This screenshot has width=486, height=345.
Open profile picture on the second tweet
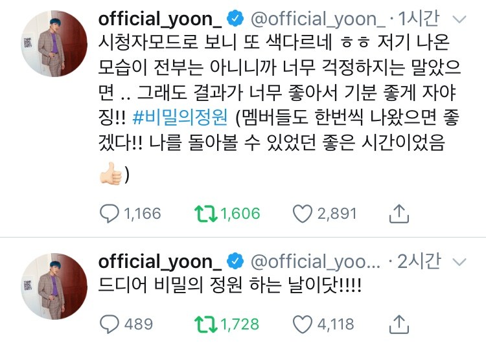tap(54, 286)
